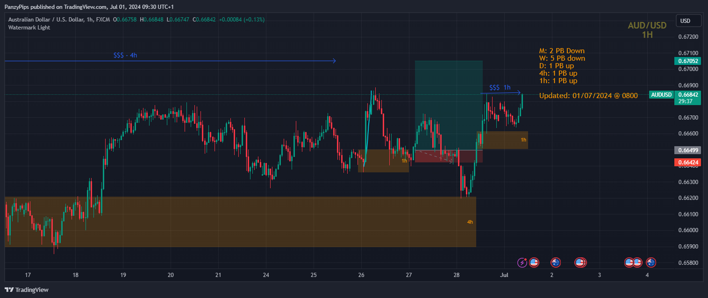Open the US flag touching the Australian flag near date 4
The height and width of the screenshot is (298, 708).
(638, 263)
